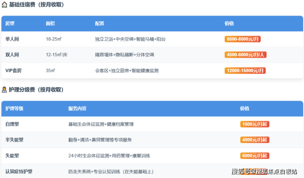
Task: Select the 6500-8500元/月 price badge
Action: pyautogui.click(x=243, y=39)
